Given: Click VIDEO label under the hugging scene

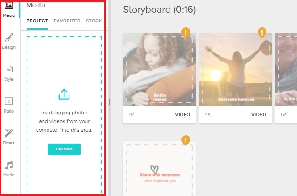Looking at the screenshot, I should tap(182, 115).
